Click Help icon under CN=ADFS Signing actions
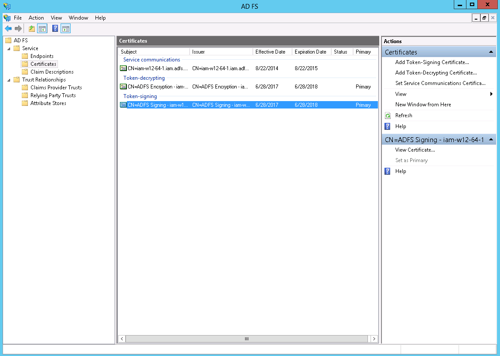 (388, 171)
